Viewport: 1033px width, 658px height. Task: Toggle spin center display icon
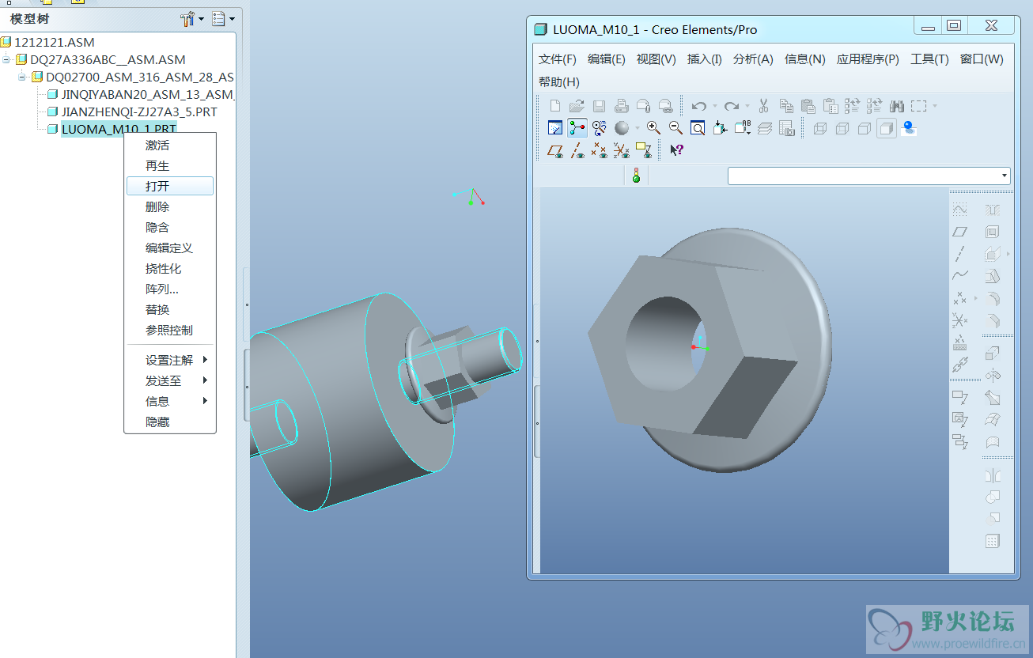(x=577, y=127)
